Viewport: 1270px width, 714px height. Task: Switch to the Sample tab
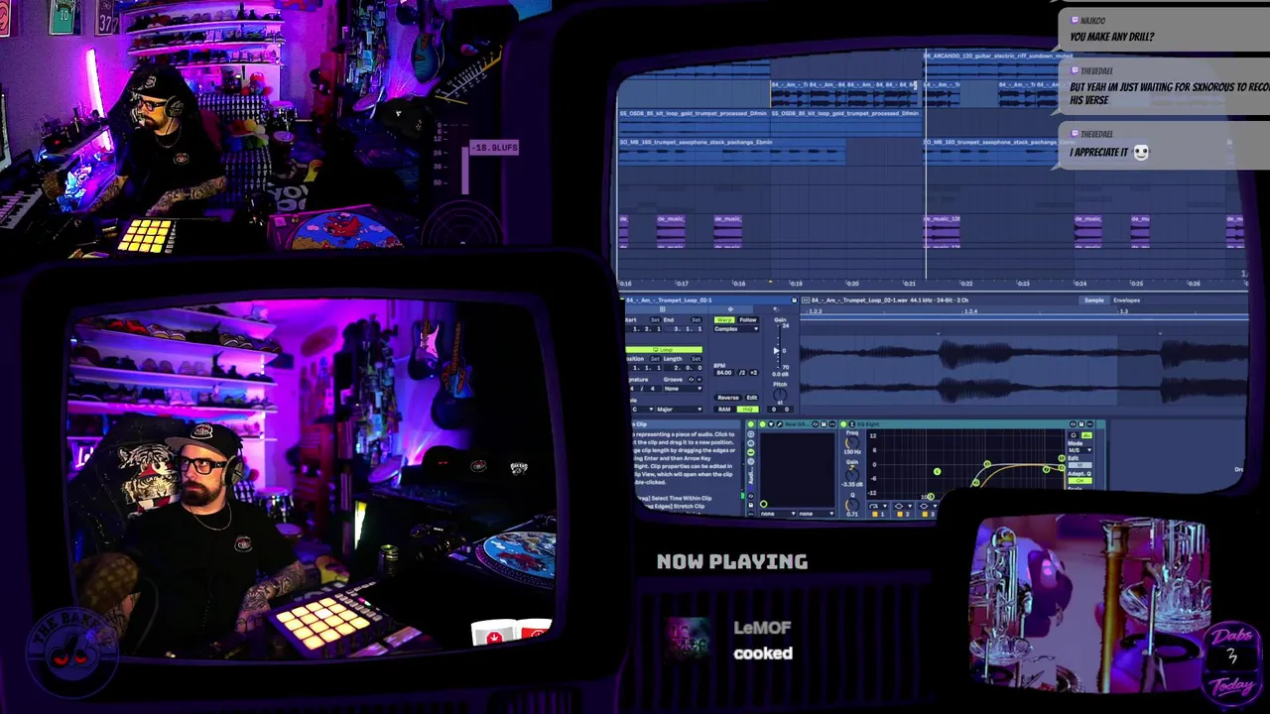click(1093, 299)
